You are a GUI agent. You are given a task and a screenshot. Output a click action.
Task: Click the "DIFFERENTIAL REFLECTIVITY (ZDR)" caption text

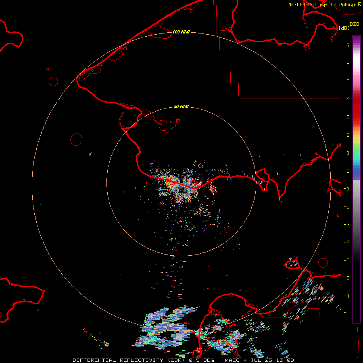129,360
